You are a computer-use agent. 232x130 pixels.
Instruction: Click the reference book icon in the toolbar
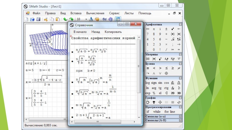pos(110,19)
